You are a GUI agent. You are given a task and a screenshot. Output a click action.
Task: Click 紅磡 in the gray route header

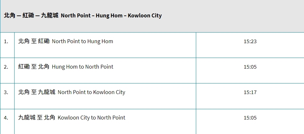coord(28,15)
